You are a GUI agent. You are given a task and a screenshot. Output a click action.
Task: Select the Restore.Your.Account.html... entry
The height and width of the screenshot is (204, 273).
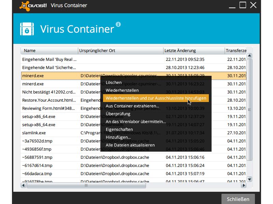49,100
